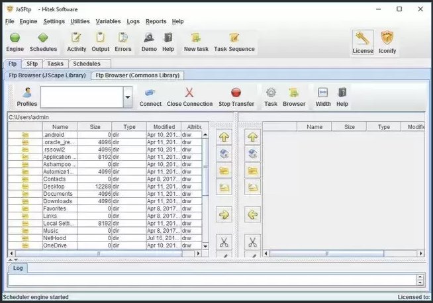Select the Downloads folder row

tap(105, 201)
